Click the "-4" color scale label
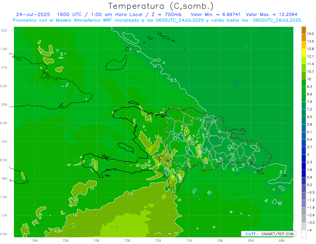Viewport: 316px width, 244px height. click(309, 230)
